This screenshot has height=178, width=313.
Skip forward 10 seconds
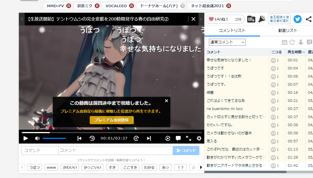136,138
